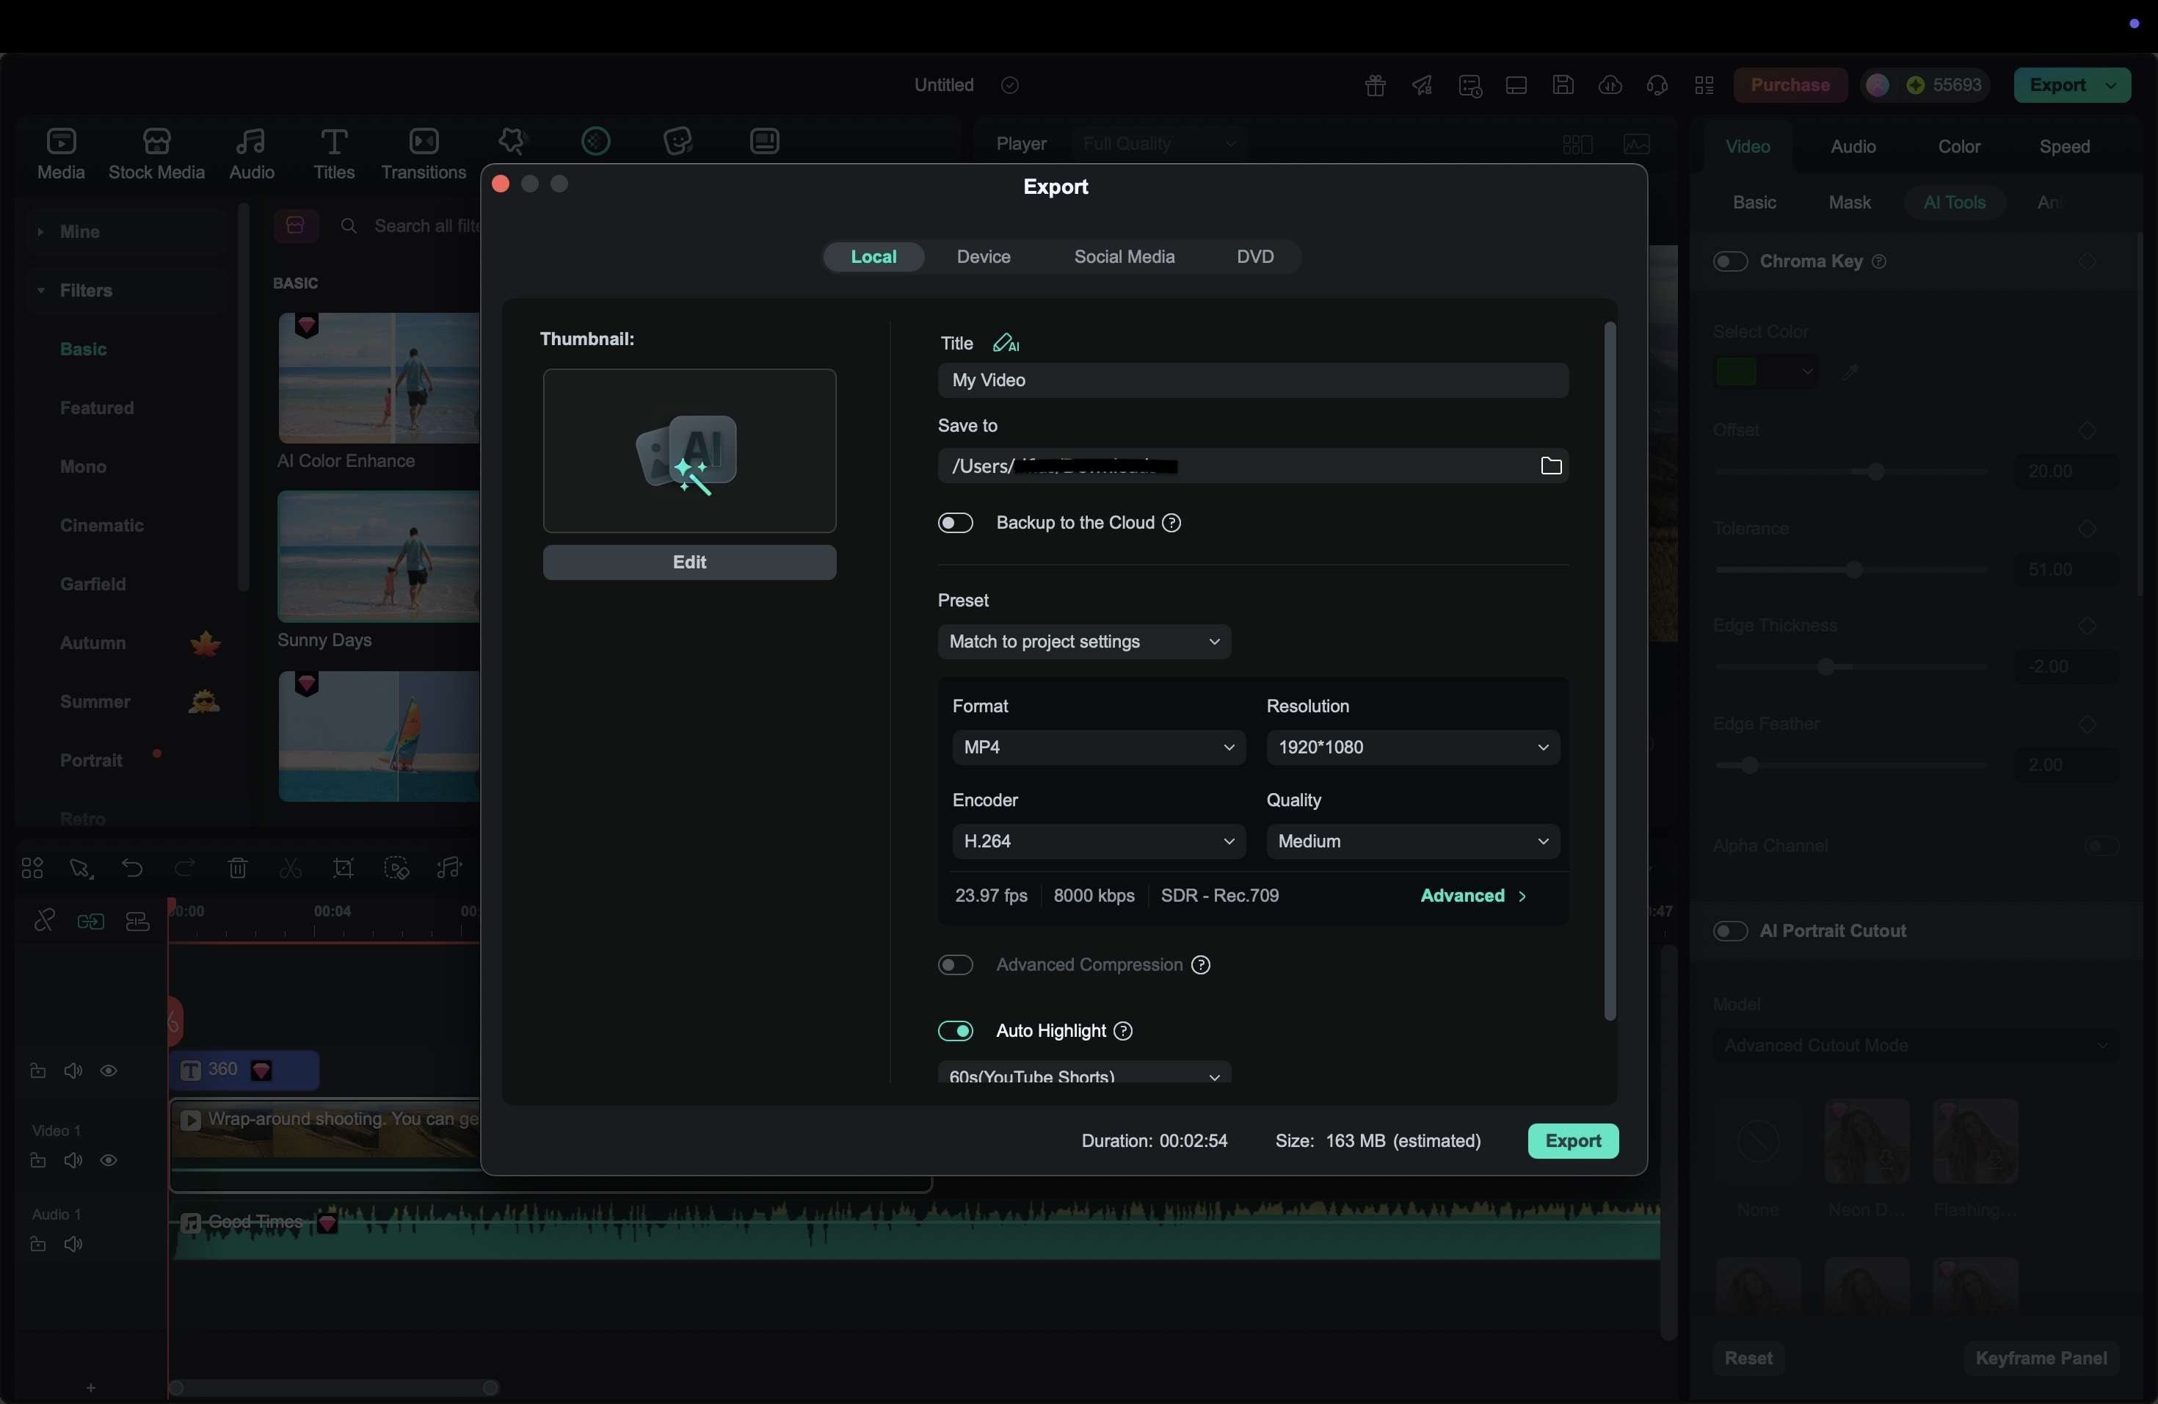The image size is (2158, 1404).
Task: Click the AI title generator pen icon
Action: (x=1006, y=343)
